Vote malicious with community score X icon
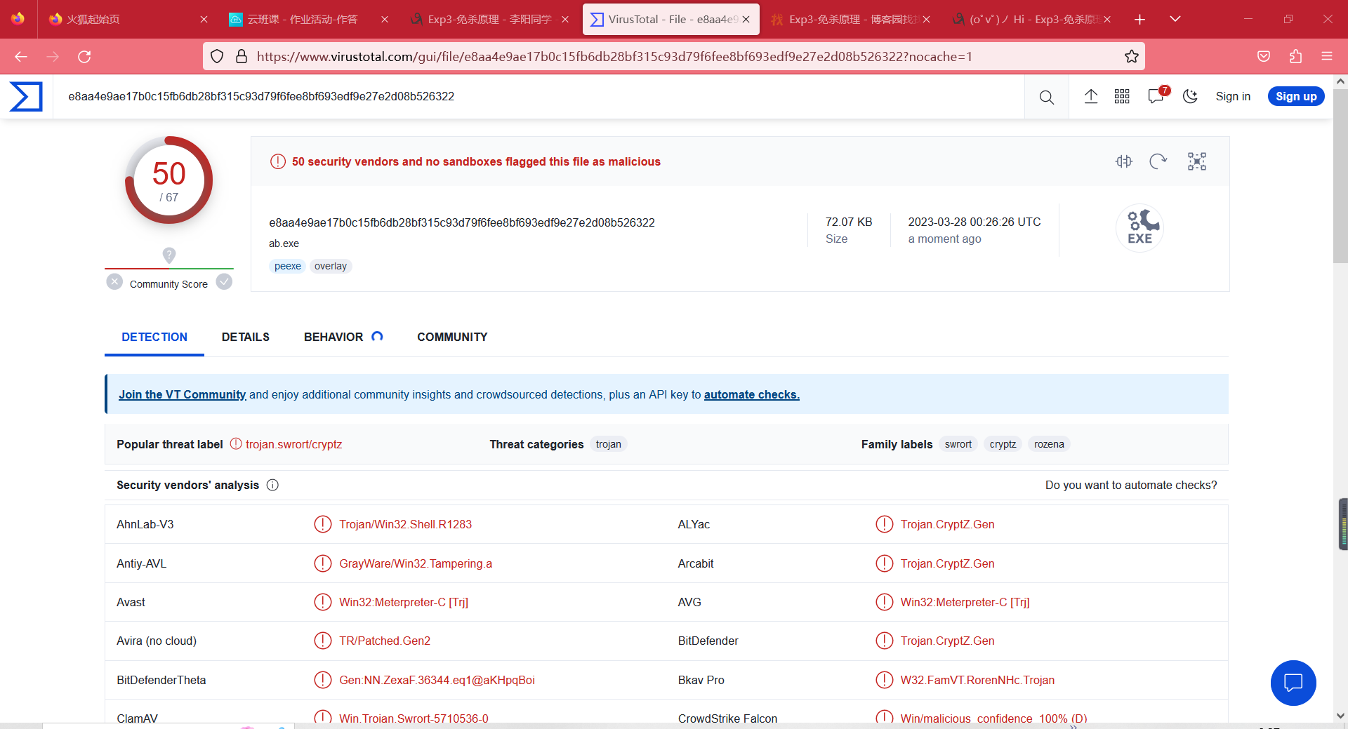 point(114,282)
